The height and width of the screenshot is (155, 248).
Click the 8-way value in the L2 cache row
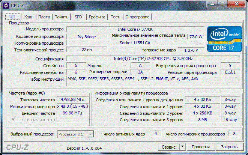(230, 113)
